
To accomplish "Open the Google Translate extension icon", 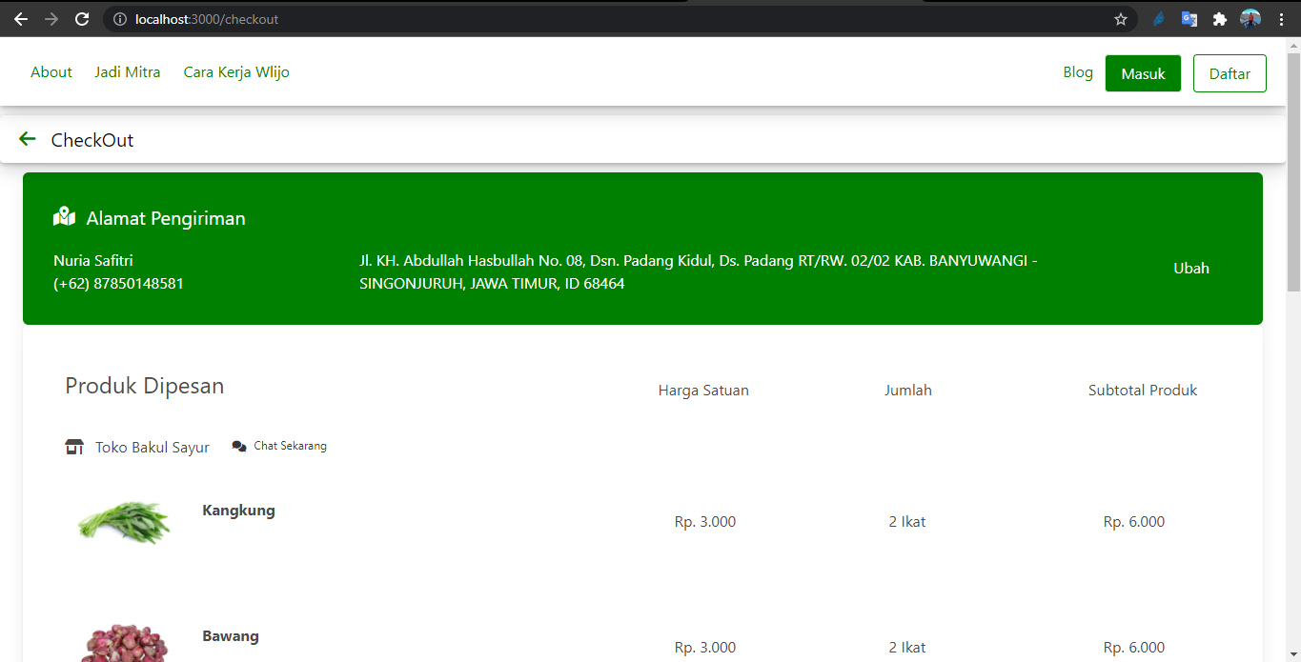I will 1189,18.
